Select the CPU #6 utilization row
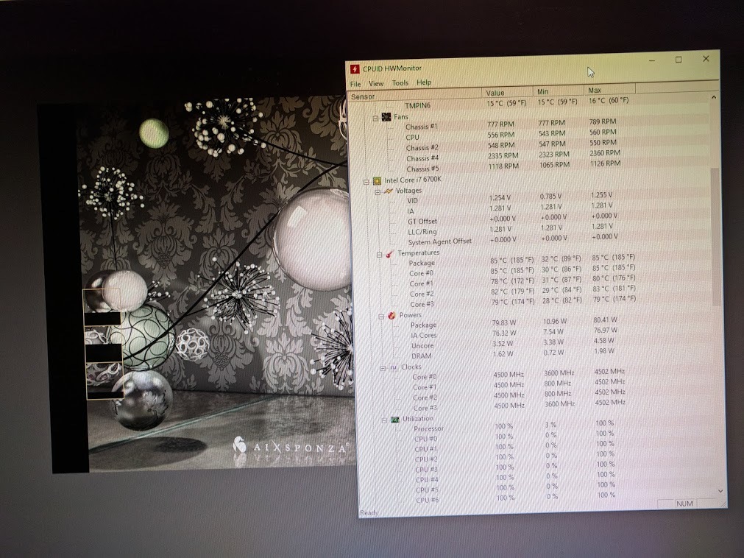Image resolution: width=744 pixels, height=558 pixels. click(x=537, y=498)
